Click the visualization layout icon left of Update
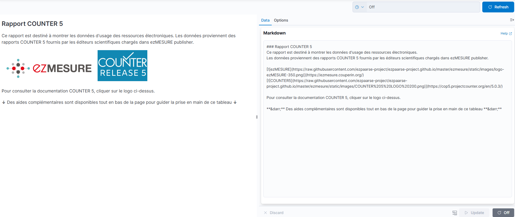This screenshot has height=217, width=515. [455, 213]
